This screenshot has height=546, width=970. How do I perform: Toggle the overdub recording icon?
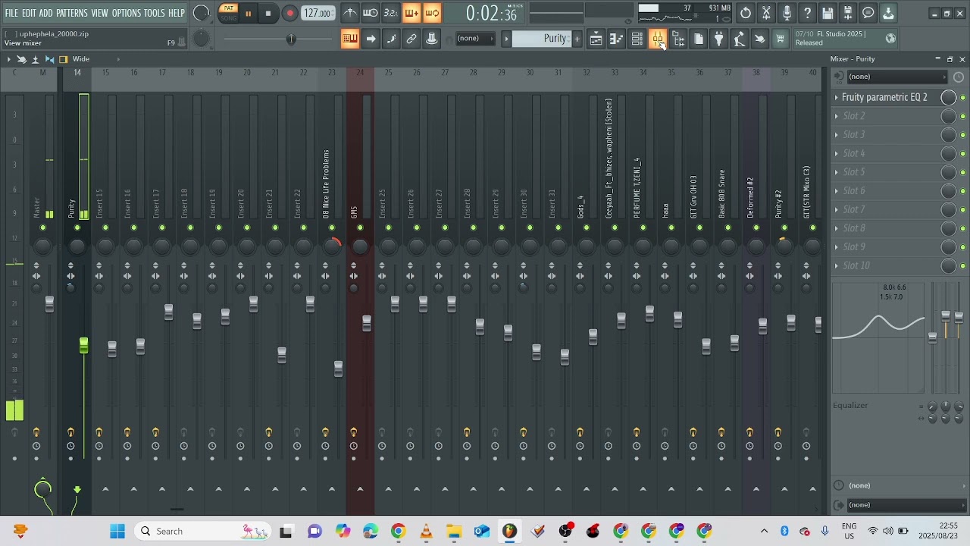pos(411,13)
